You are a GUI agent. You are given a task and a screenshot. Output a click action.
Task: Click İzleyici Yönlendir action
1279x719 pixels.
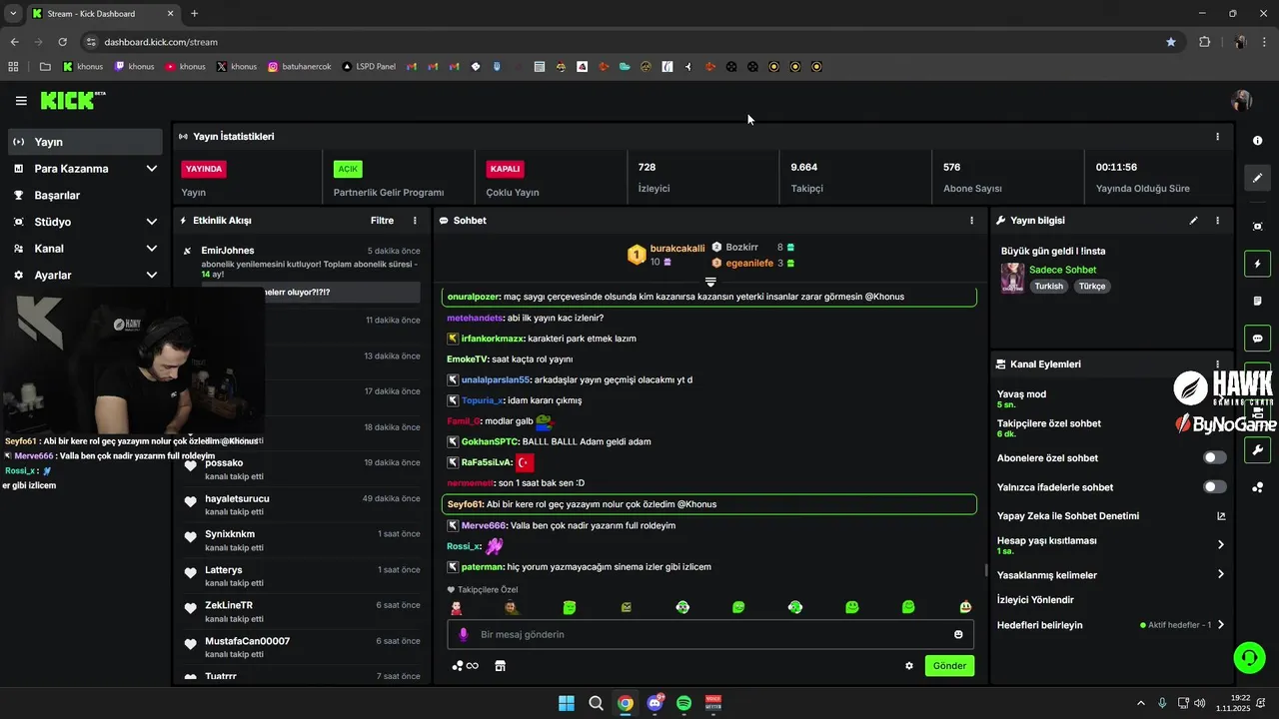click(x=1035, y=600)
